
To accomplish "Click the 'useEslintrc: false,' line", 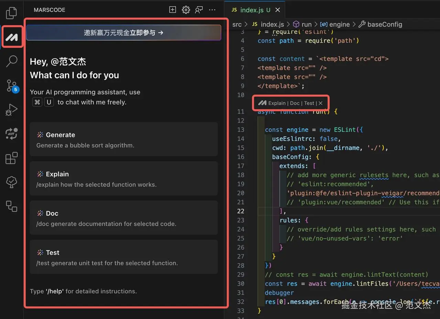I will click(x=306, y=139).
